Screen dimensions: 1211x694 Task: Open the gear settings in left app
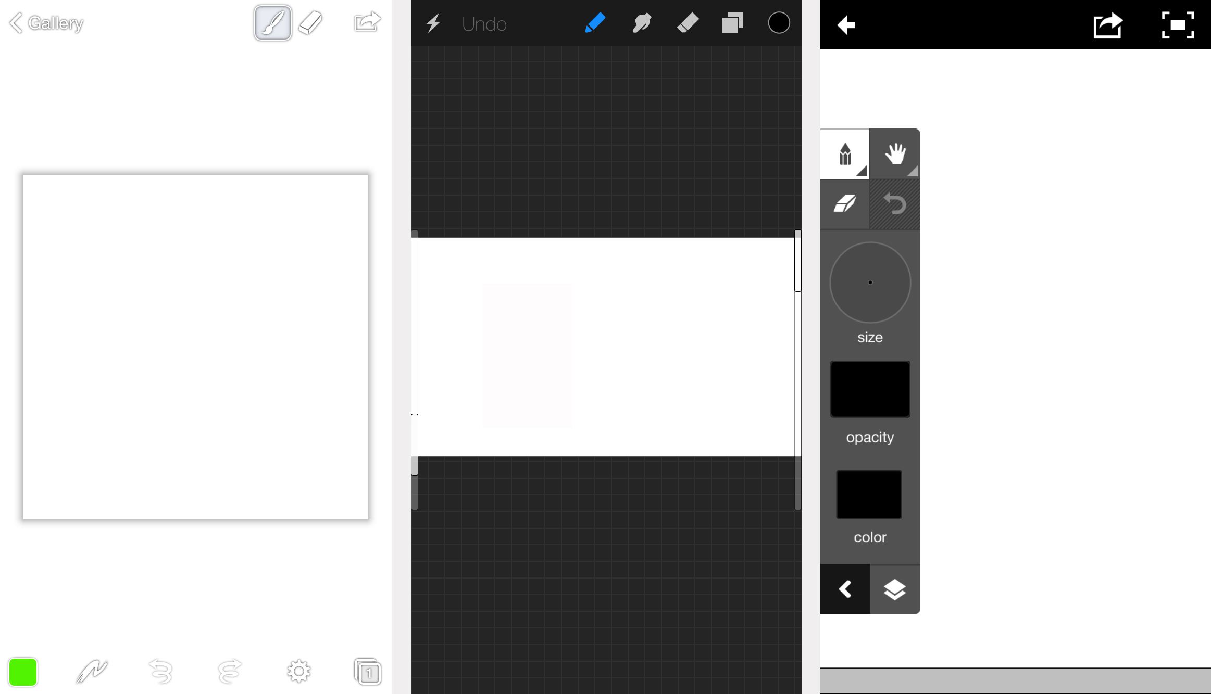[x=299, y=672]
